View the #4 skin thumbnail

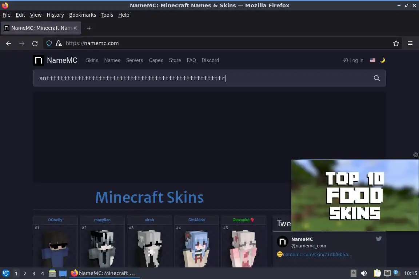(x=197, y=247)
